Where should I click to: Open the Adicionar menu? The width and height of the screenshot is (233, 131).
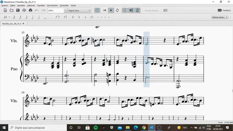point(31,5)
